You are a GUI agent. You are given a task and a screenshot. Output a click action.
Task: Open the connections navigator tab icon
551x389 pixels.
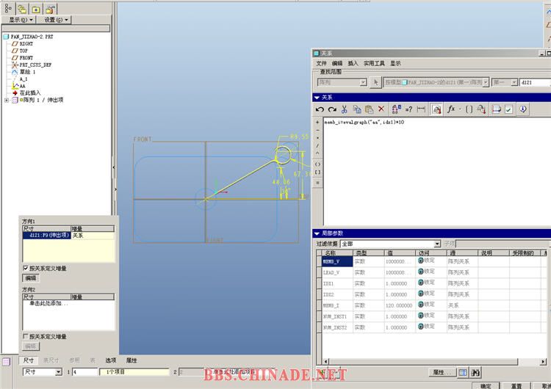(x=50, y=10)
